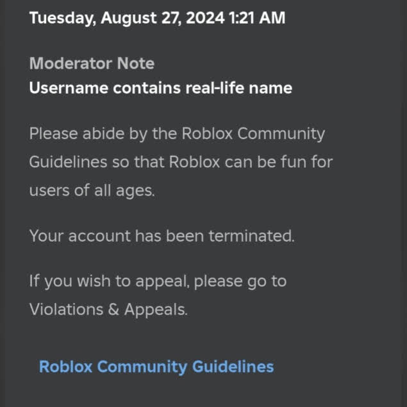Click the 'Please abide by the Roblox Community' line
Screen dimensions: 407x407
tap(177, 134)
